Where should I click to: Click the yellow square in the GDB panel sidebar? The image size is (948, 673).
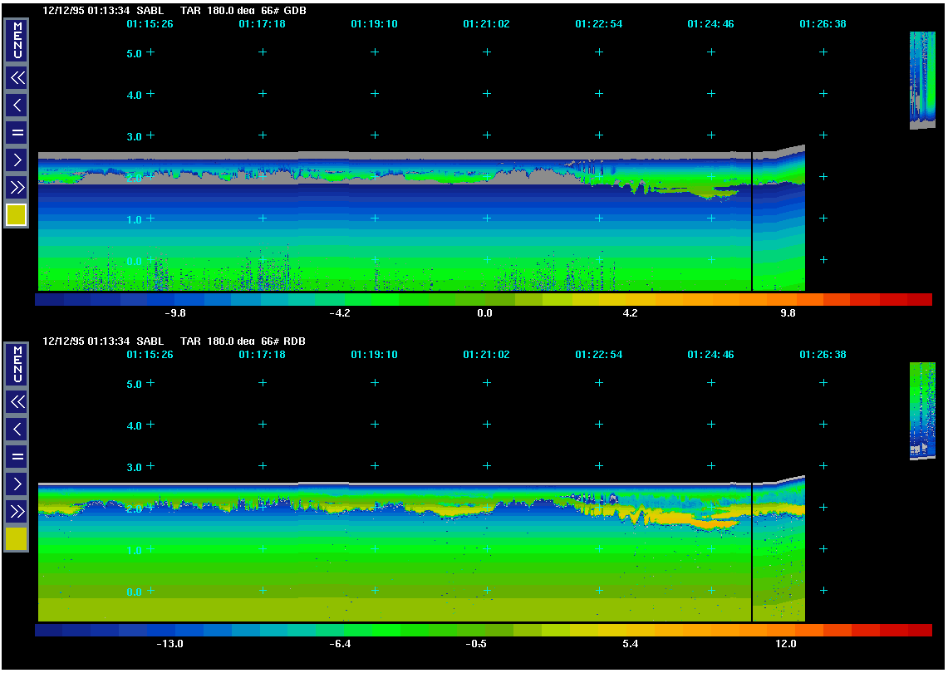click(x=17, y=215)
